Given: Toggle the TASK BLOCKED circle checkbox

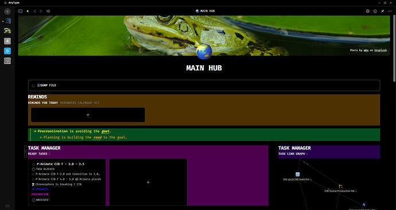Looking at the screenshot, I should click(x=34, y=169).
